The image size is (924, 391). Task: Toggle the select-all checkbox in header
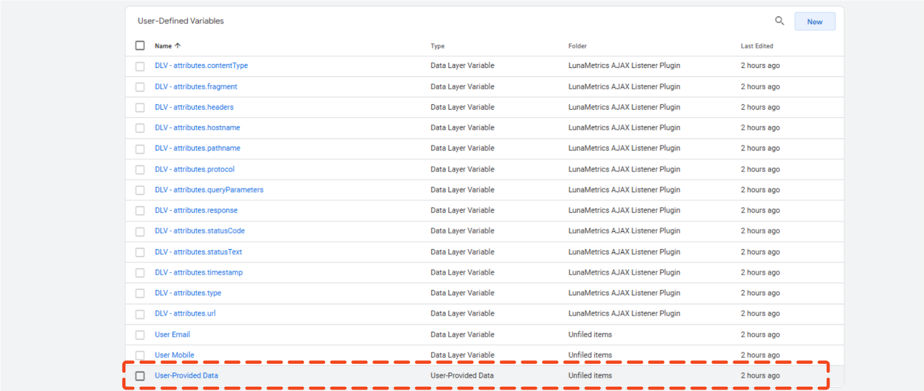tap(140, 46)
